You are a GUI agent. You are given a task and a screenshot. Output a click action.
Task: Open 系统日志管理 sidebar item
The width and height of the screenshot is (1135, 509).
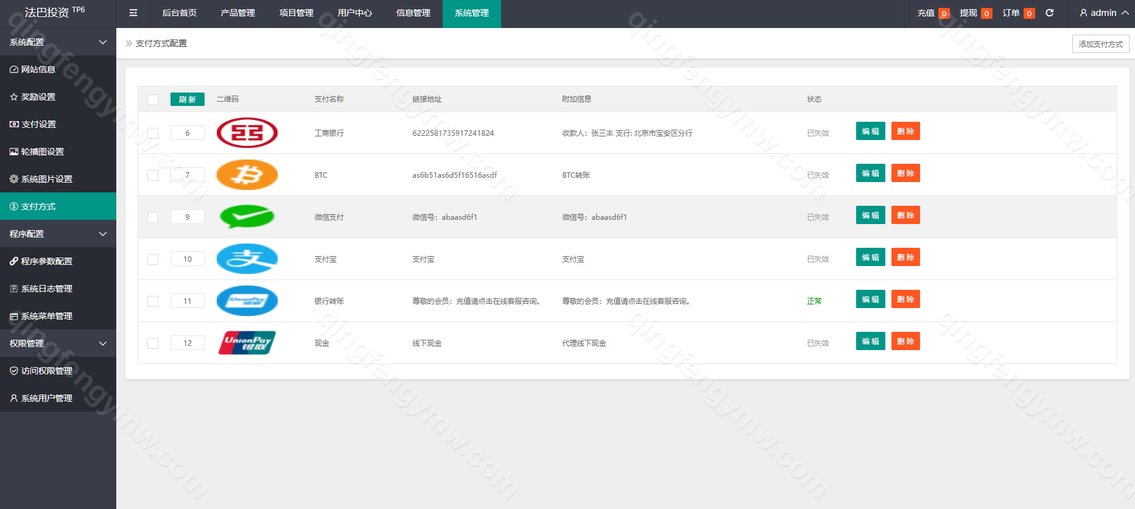coord(58,289)
